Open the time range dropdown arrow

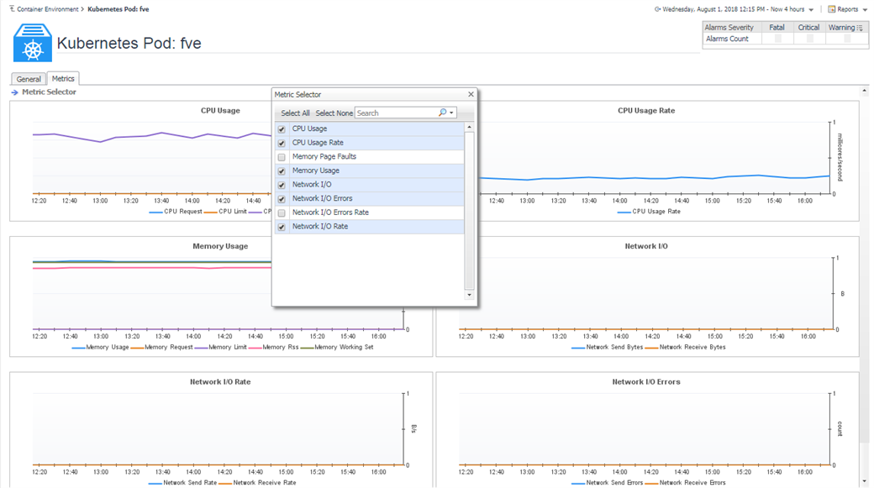[811, 10]
